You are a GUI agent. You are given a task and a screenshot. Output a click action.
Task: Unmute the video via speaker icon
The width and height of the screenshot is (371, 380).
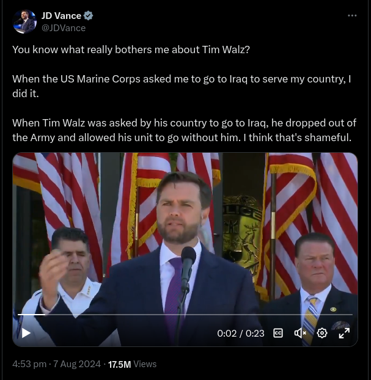(x=300, y=333)
